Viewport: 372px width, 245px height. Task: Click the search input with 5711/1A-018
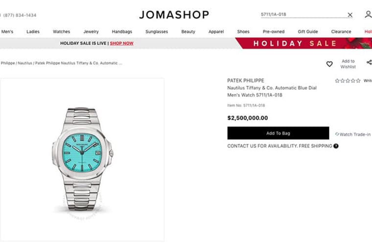pyautogui.click(x=303, y=15)
